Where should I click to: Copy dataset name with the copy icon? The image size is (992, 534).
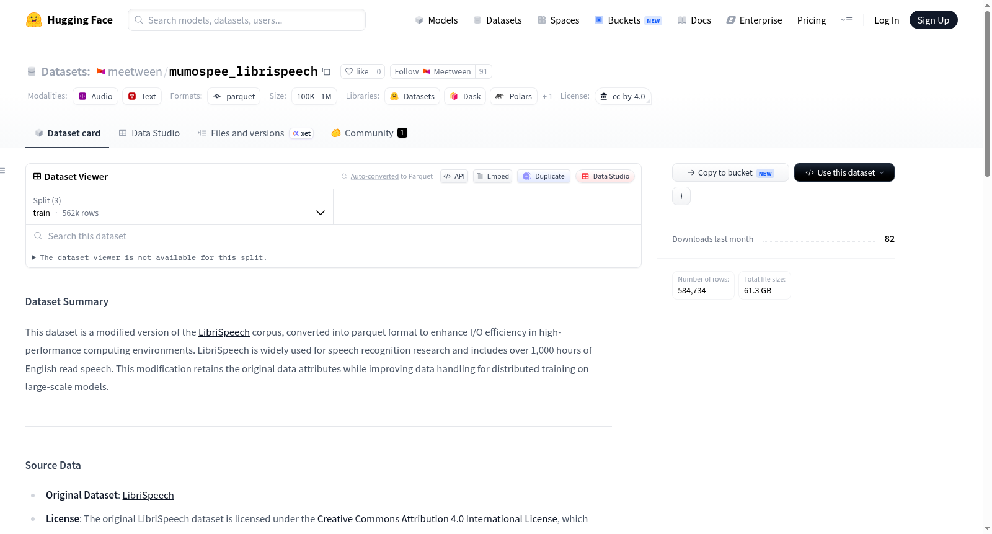click(326, 71)
